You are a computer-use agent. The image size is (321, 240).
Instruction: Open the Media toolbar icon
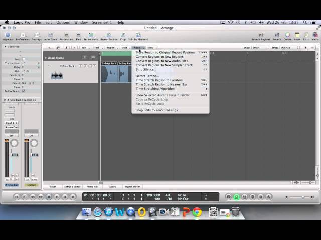coord(315,36)
